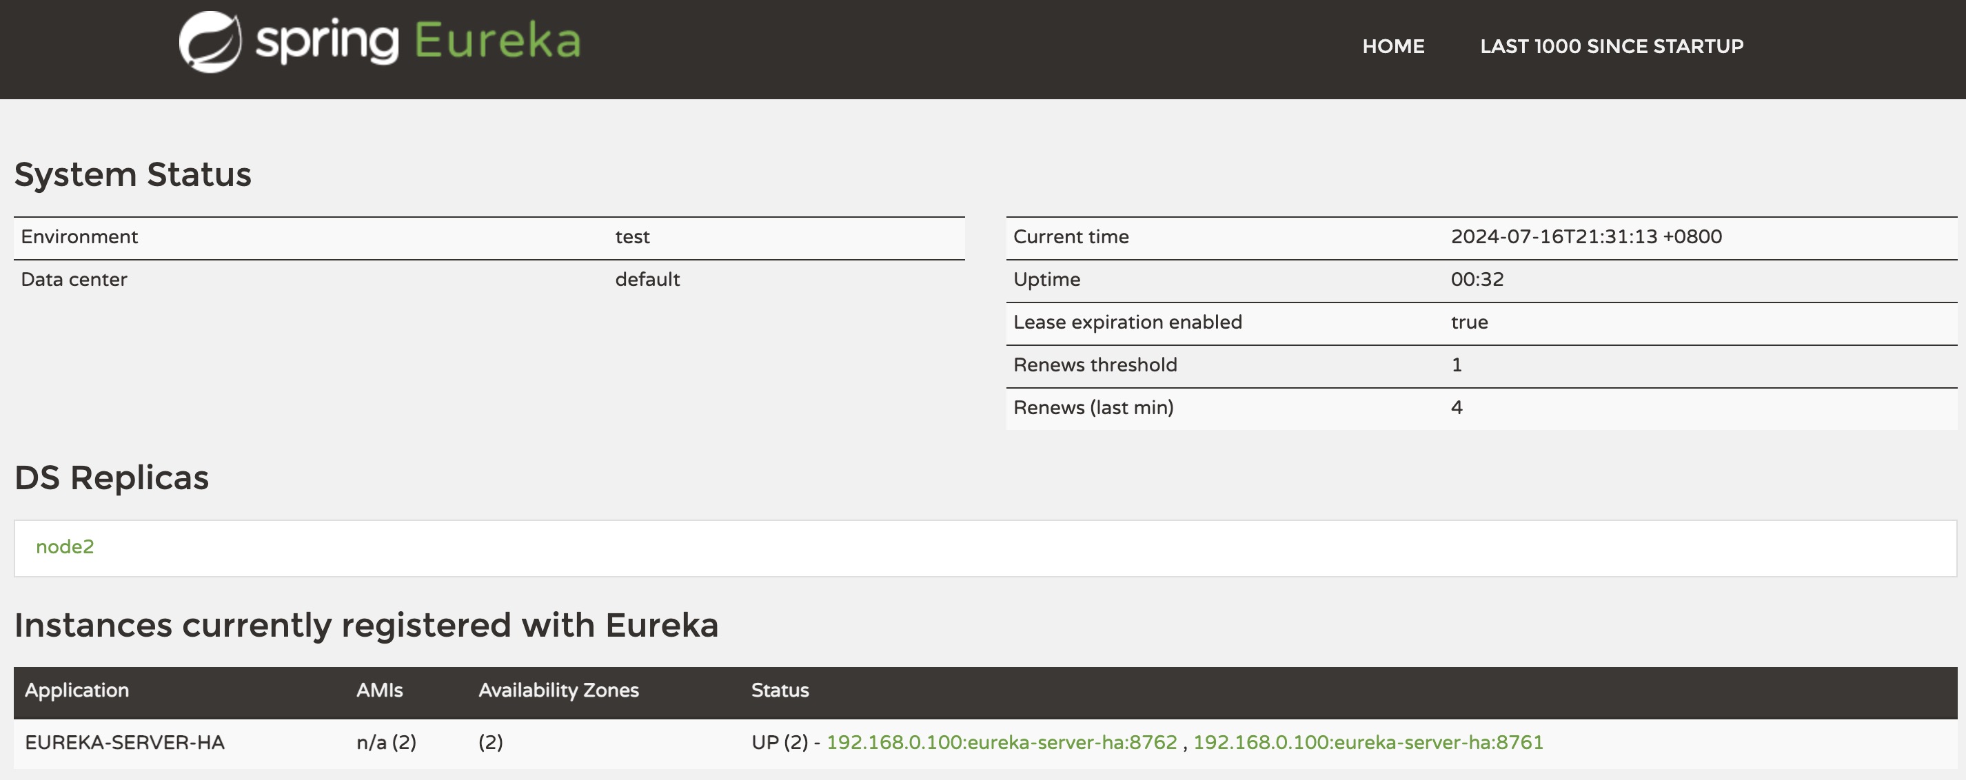Click the Environment row value test
The width and height of the screenshot is (1966, 780).
coord(632,236)
